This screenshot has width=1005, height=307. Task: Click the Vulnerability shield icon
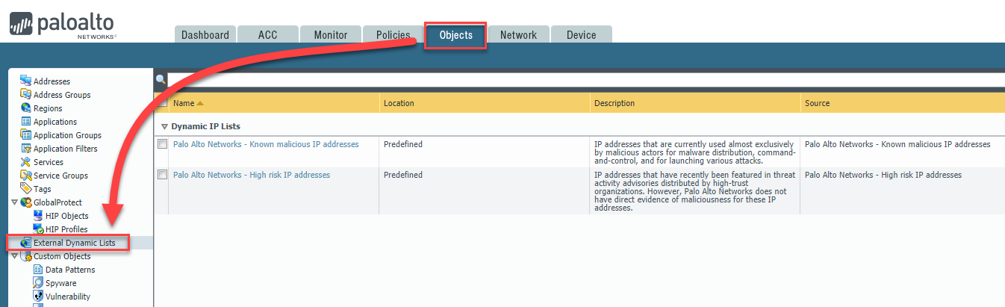pyautogui.click(x=38, y=296)
